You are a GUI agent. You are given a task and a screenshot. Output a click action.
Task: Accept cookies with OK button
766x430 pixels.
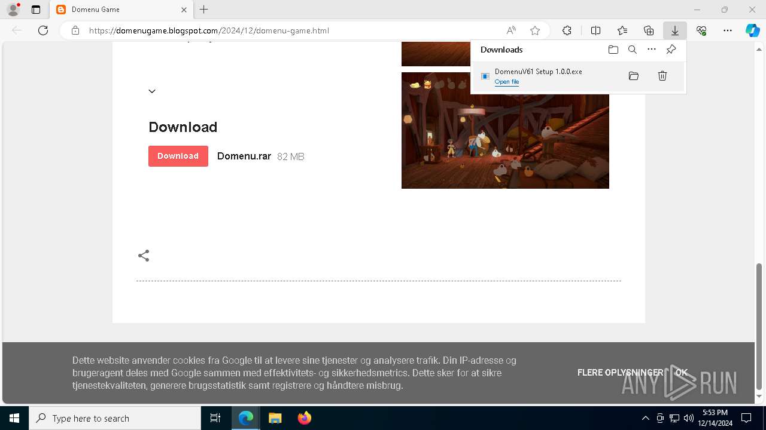click(682, 372)
